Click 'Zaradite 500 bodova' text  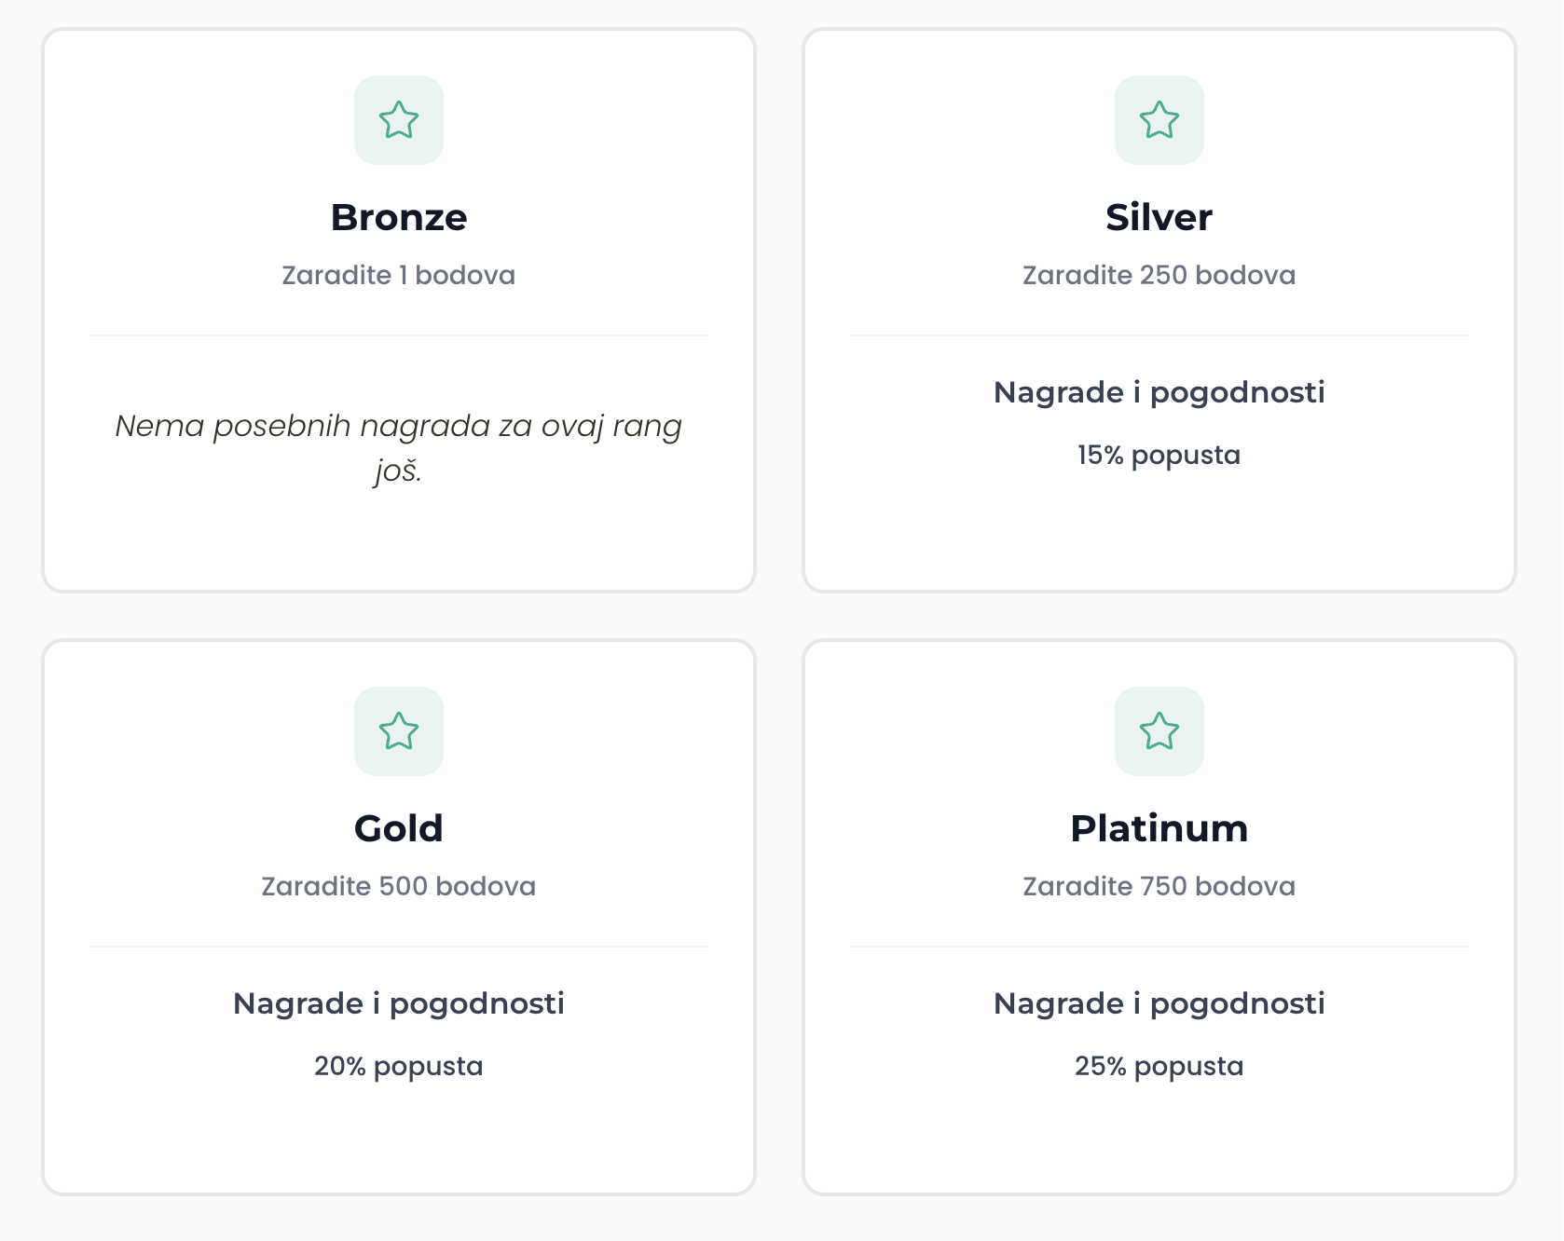coord(399,886)
